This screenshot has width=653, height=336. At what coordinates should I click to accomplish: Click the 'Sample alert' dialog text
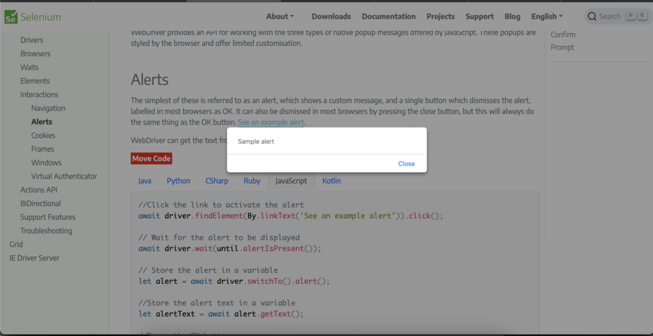[x=256, y=142]
